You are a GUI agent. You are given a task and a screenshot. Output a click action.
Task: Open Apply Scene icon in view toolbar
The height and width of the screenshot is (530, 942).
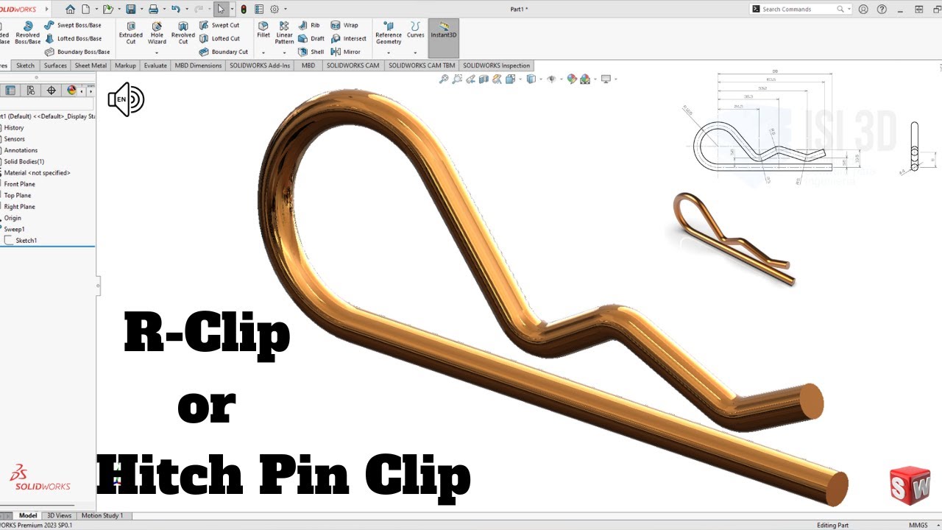[585, 79]
